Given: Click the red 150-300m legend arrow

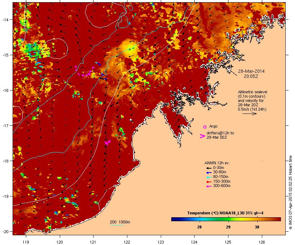Looking at the screenshot, I should [x=209, y=182].
